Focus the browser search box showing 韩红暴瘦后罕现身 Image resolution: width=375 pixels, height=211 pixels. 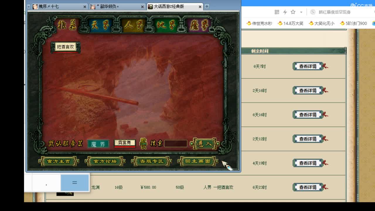click(335, 12)
